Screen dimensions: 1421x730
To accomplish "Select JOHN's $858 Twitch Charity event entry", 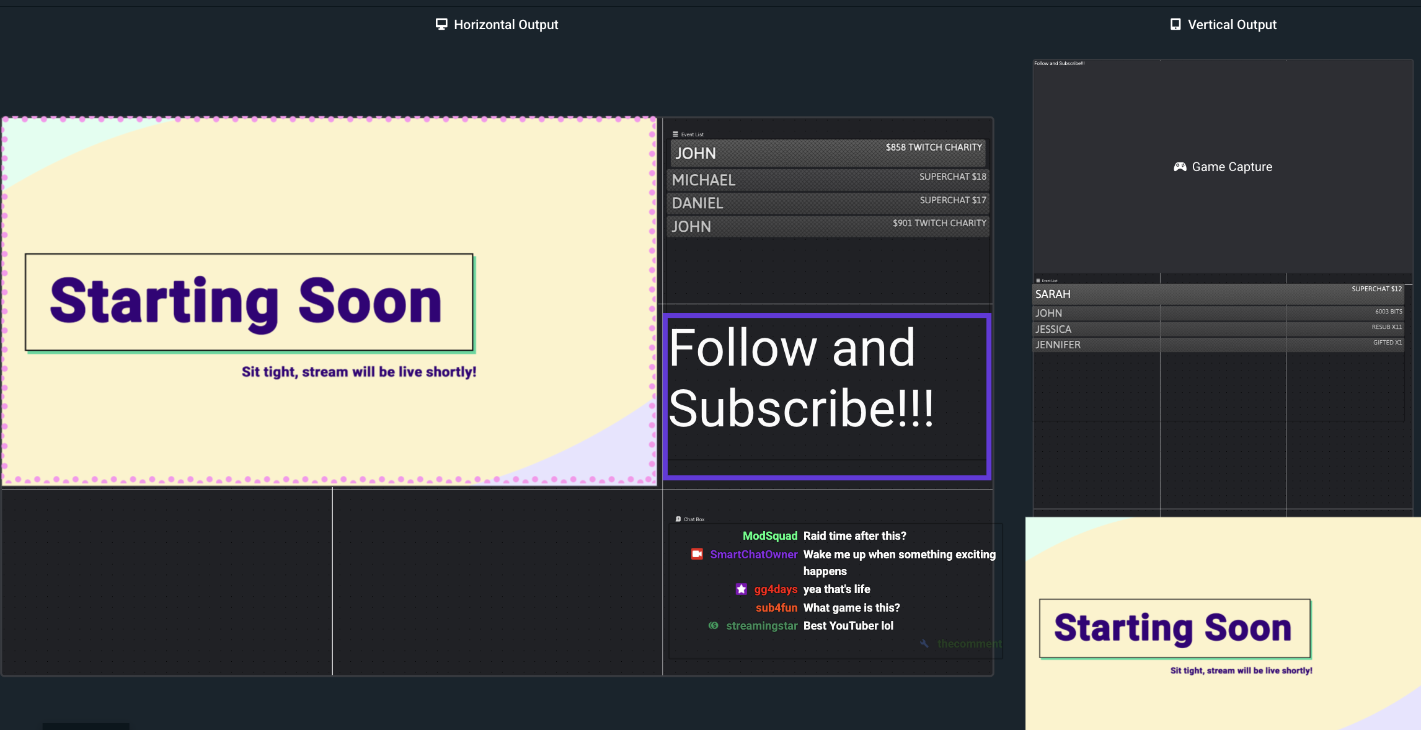I will coord(828,152).
